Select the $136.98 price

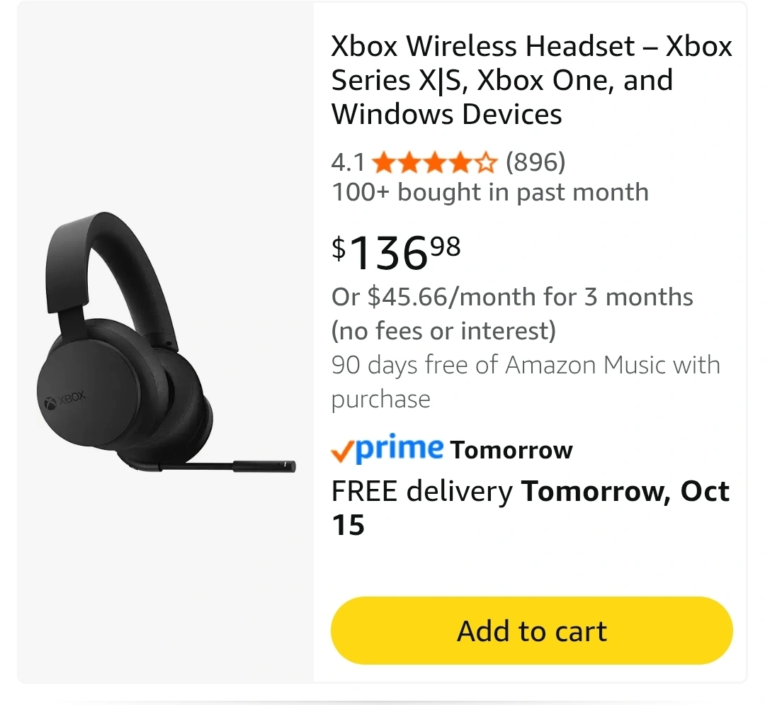click(397, 253)
